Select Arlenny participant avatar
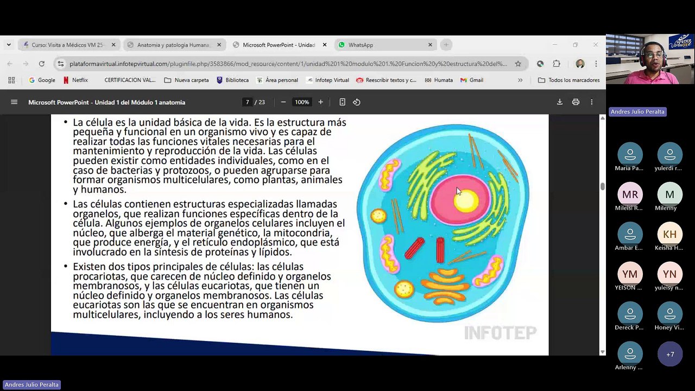695x391 pixels. pyautogui.click(x=630, y=354)
